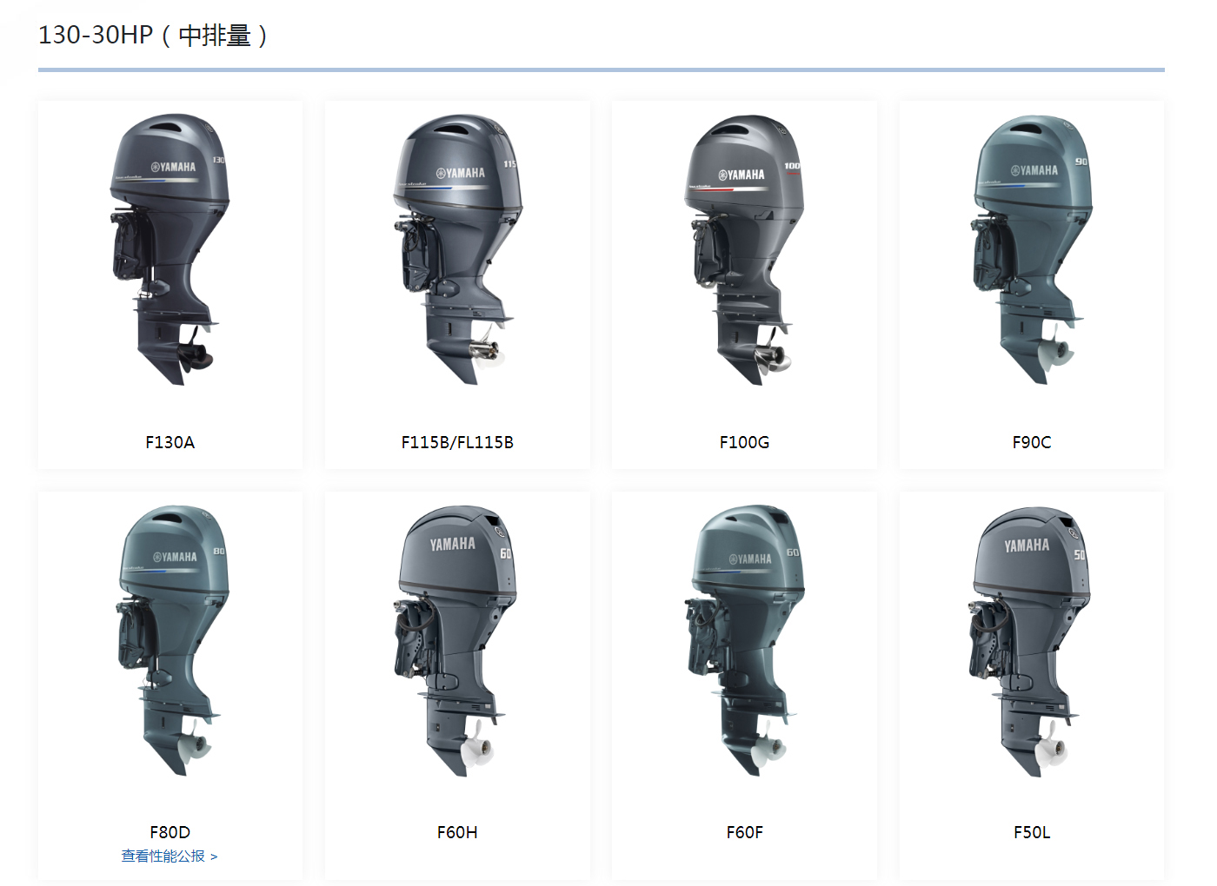Click the 130-30HP (中排量) section heading
Image resolution: width=1217 pixels, height=886 pixels.
point(153,36)
